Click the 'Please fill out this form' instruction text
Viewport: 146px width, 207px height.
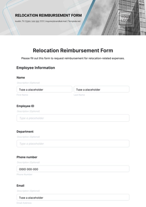pos(73,58)
